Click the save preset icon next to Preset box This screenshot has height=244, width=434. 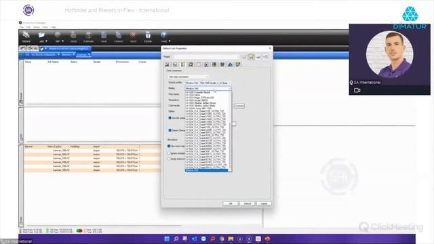(244, 57)
